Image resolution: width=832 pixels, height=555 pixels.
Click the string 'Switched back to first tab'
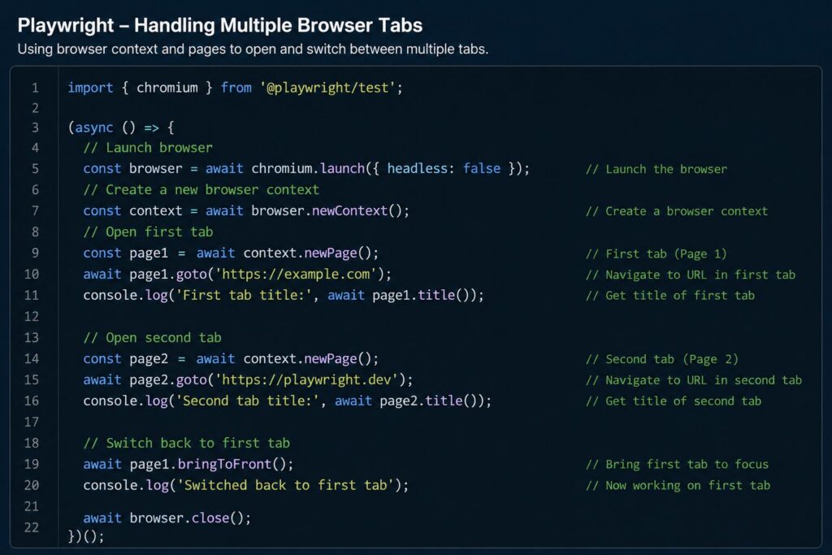pos(288,485)
